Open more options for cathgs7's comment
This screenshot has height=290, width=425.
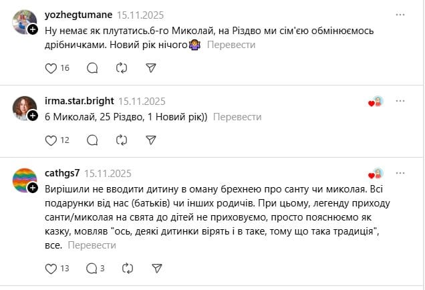pos(400,173)
